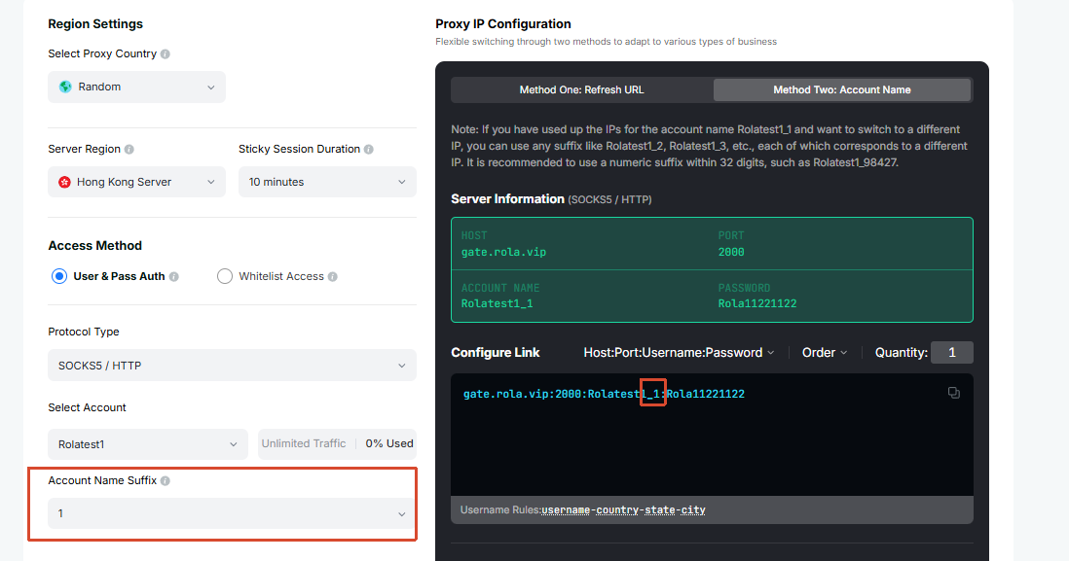Viewport: 1069px width, 561px height.
Task: Switch to Method Two: Account Name tab
Action: point(842,89)
